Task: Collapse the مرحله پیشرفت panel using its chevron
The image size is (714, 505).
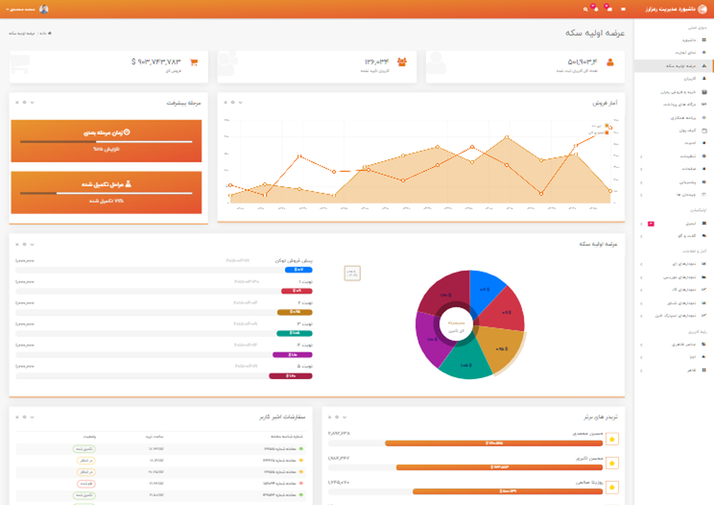Action: (33, 102)
